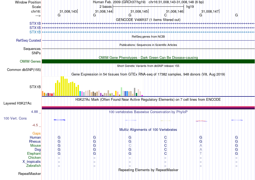
Task: Select the light-blue STX1B transcript label
Action: point(35,32)
